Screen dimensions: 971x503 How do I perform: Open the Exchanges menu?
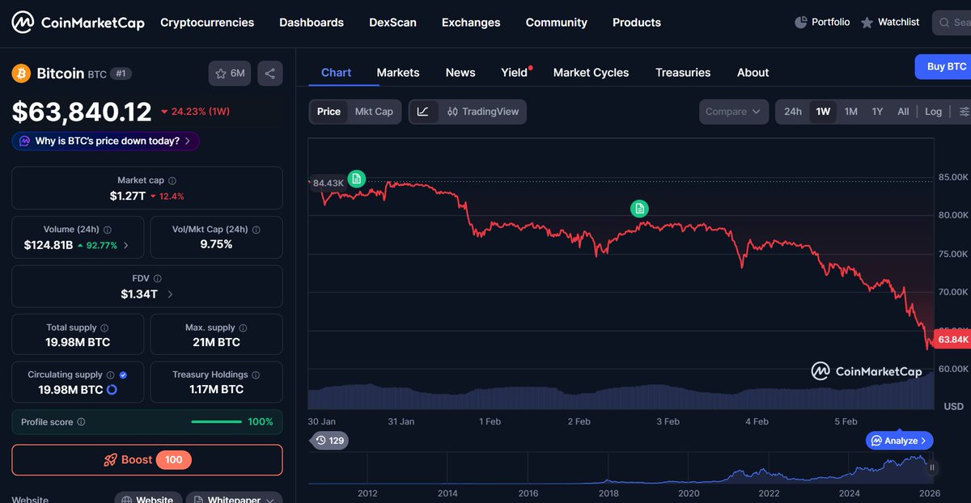click(x=471, y=22)
